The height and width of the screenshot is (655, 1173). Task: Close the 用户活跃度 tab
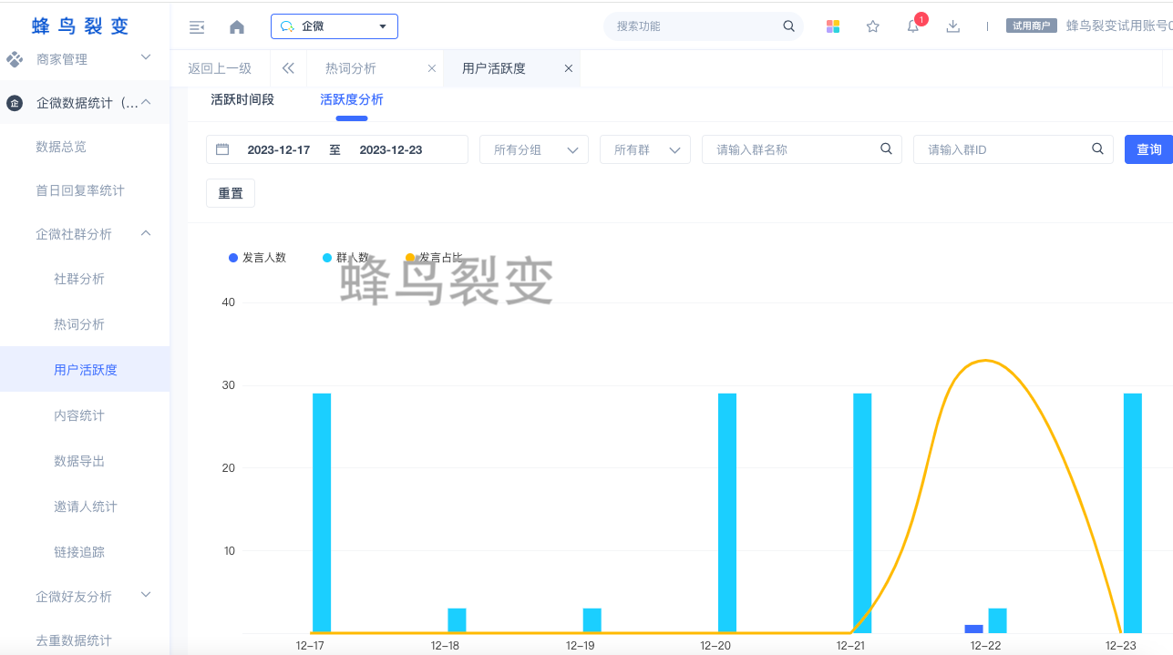pos(568,68)
